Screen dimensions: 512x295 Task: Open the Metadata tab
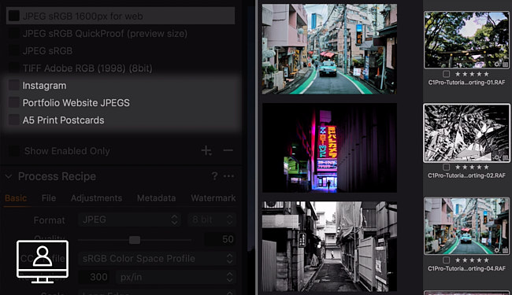[x=156, y=198]
